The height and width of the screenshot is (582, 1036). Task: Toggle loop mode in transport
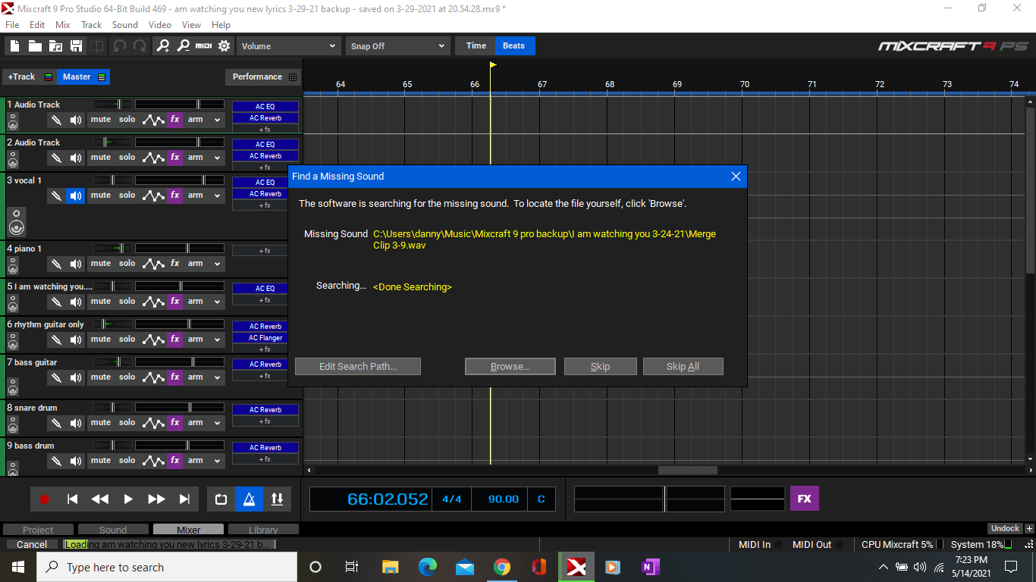pos(221,499)
